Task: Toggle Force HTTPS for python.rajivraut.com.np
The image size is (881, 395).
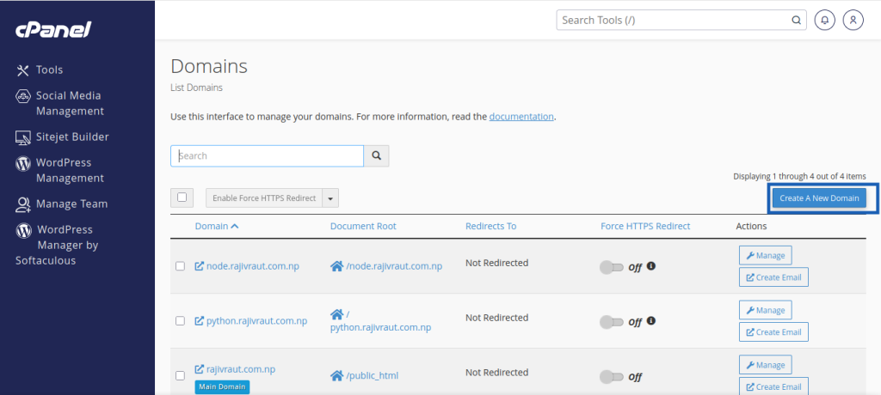Action: 612,322
